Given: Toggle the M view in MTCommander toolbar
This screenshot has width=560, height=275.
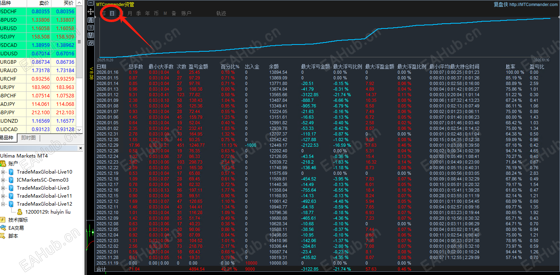Looking at the screenshot, I should (165, 13).
